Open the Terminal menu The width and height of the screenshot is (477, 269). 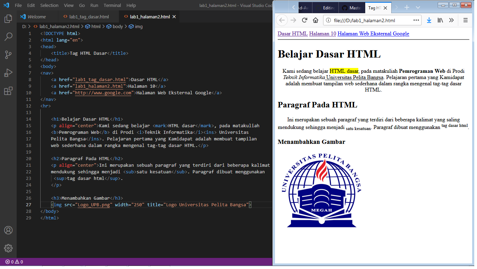(112, 5)
